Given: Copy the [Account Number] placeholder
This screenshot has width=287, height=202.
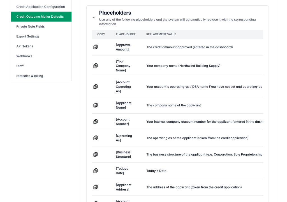Looking at the screenshot, I should 95,121.
